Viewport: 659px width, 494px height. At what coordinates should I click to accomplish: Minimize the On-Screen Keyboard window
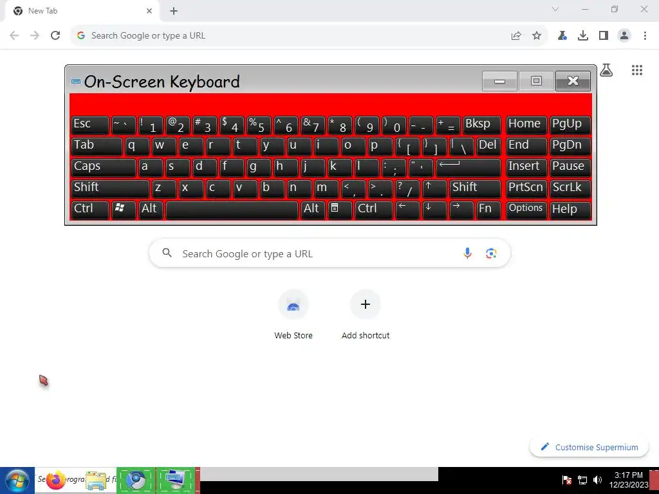point(499,81)
